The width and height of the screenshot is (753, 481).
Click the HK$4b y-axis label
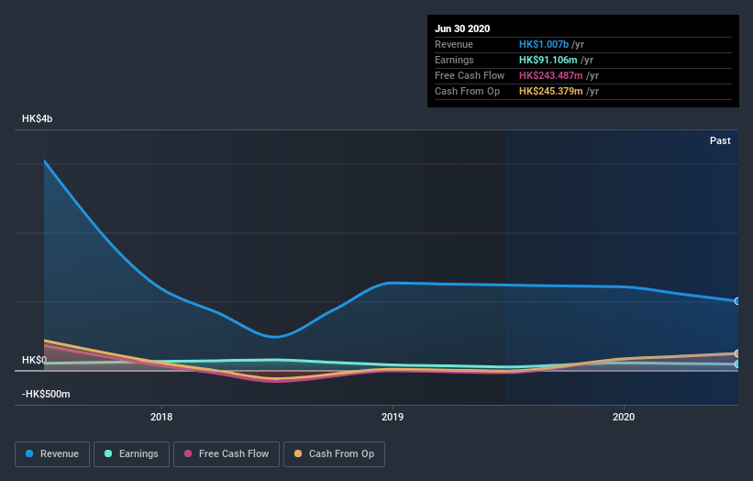(37, 118)
